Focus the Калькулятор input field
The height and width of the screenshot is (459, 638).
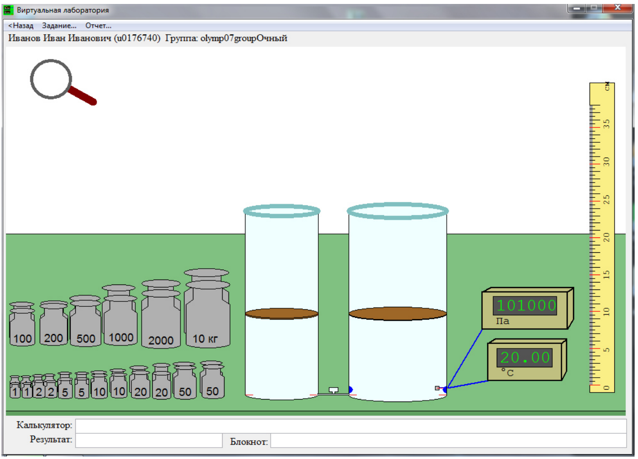point(351,426)
